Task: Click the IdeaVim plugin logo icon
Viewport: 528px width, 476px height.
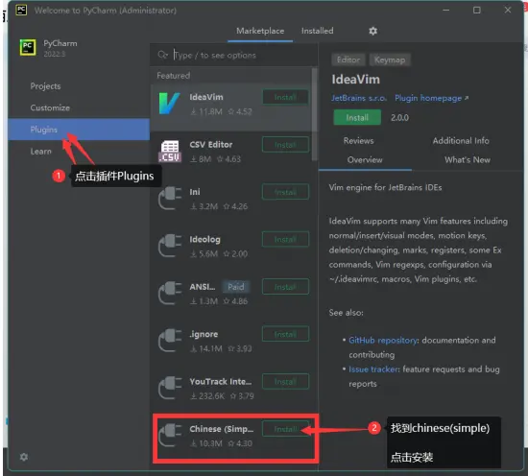Action: (x=169, y=104)
